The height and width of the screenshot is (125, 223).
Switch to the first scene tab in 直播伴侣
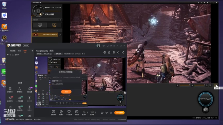(12, 51)
